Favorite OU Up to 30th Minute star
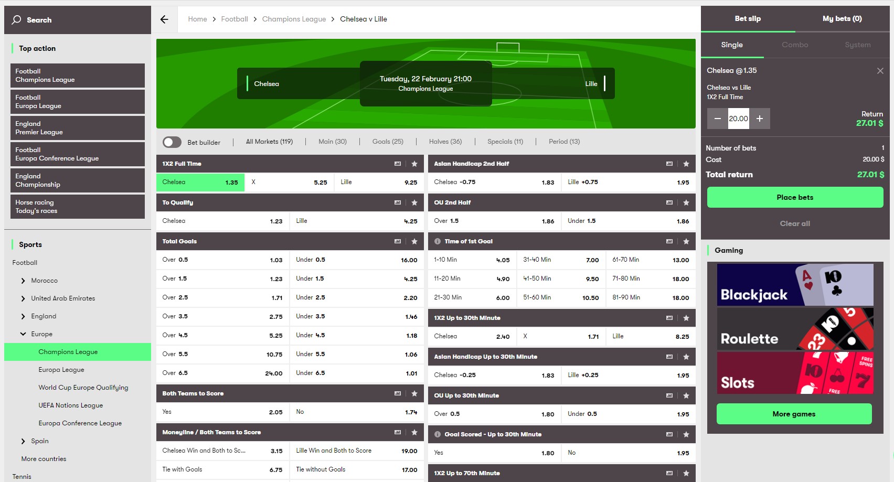Screen dimensions: 894x482 point(686,395)
